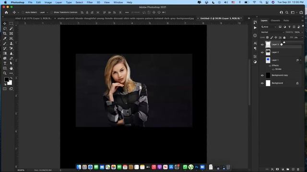Click the Home icon in the options bar
Image resolution: width=307 pixels, height=172 pixels.
pyautogui.click(x=6, y=12)
